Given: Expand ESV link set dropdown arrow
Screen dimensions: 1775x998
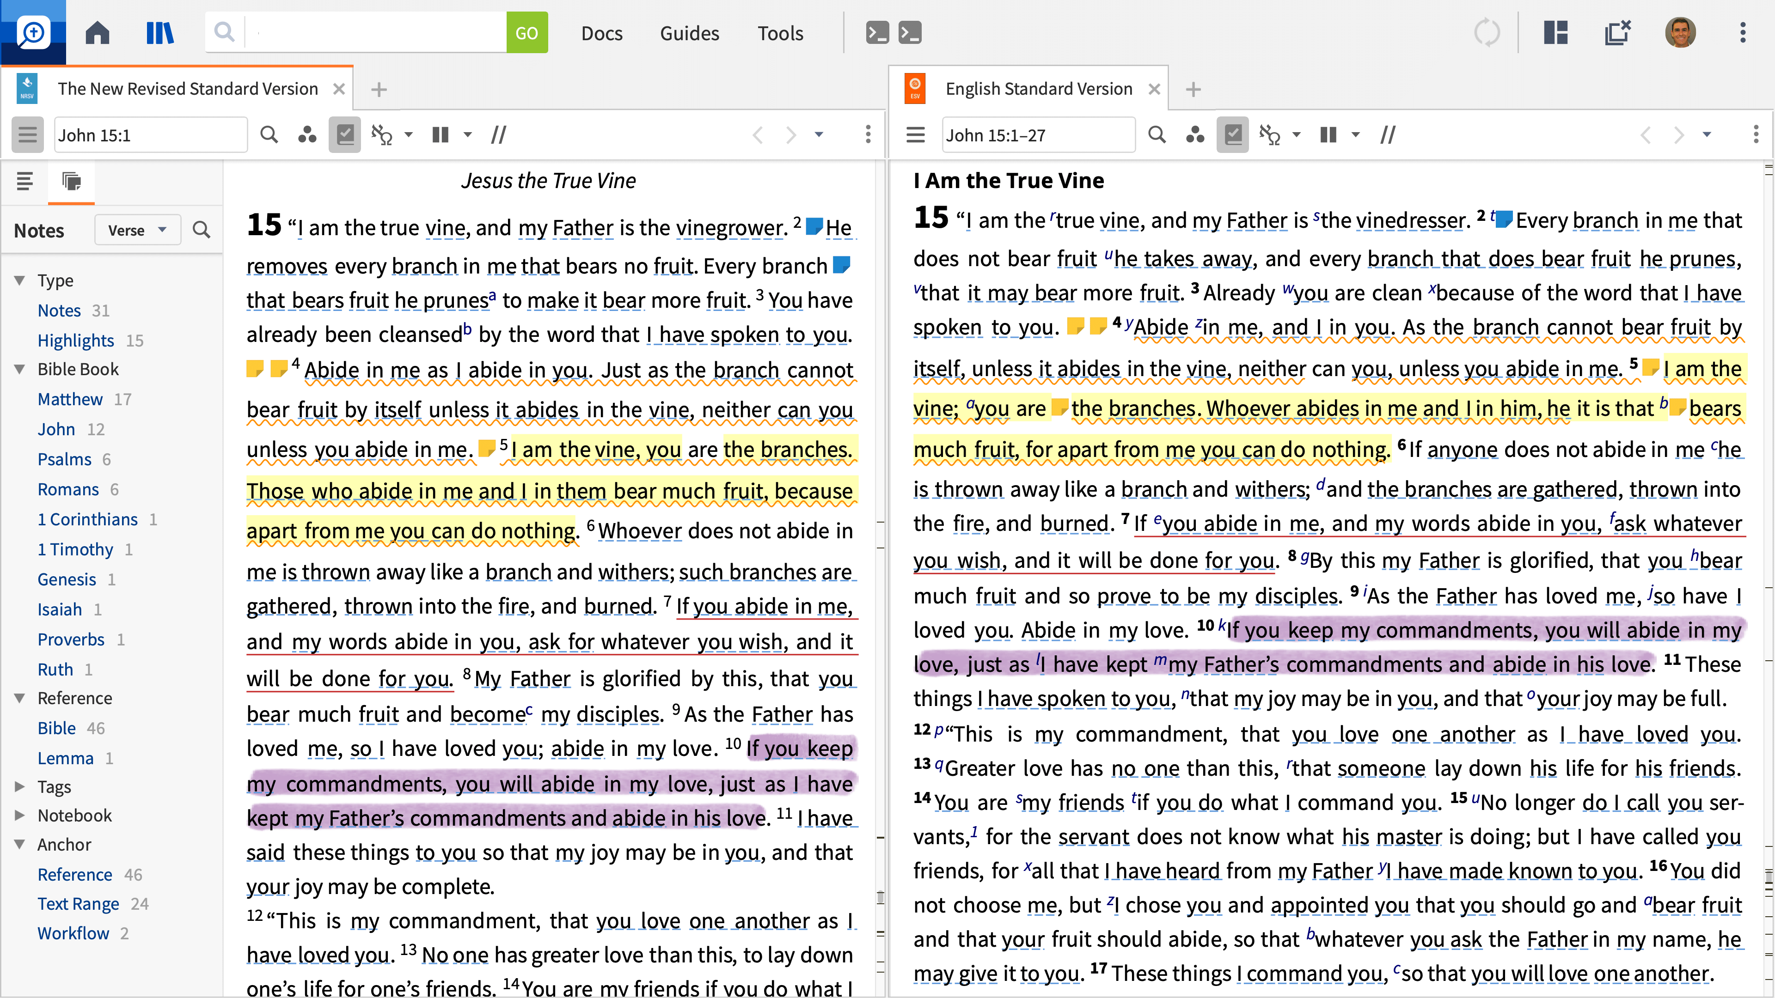Looking at the screenshot, I should [x=1296, y=135].
